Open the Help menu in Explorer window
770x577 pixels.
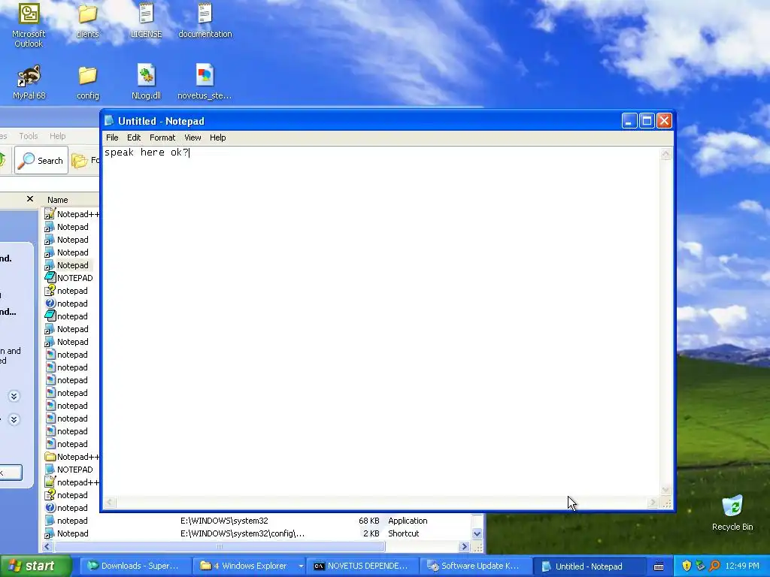click(57, 136)
